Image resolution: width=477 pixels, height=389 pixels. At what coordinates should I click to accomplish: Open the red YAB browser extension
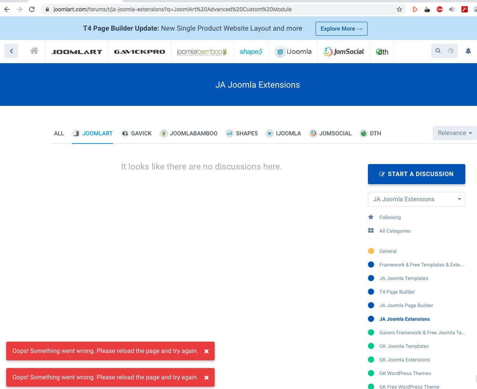[440, 9]
